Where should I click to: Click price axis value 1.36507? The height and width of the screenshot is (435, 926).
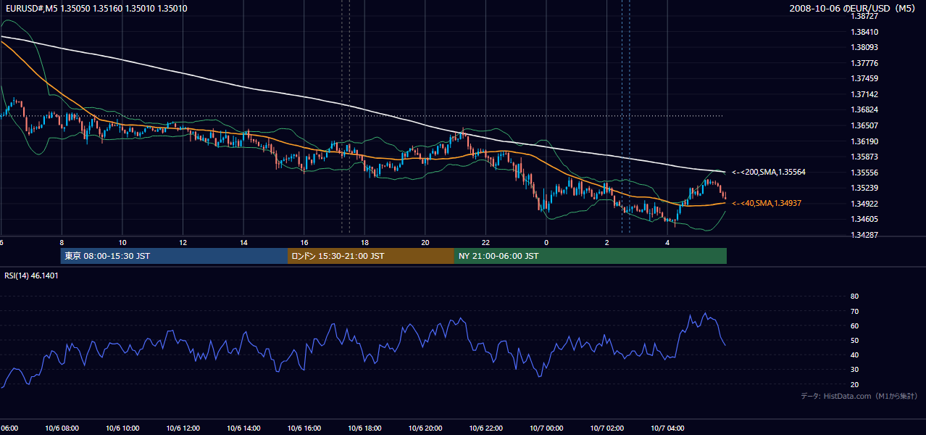click(865, 125)
